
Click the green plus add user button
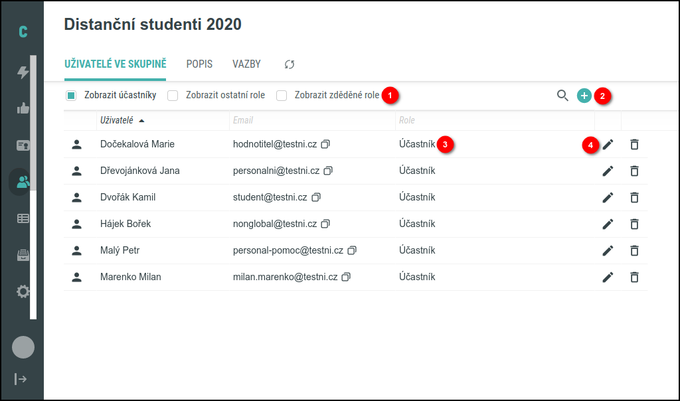584,96
